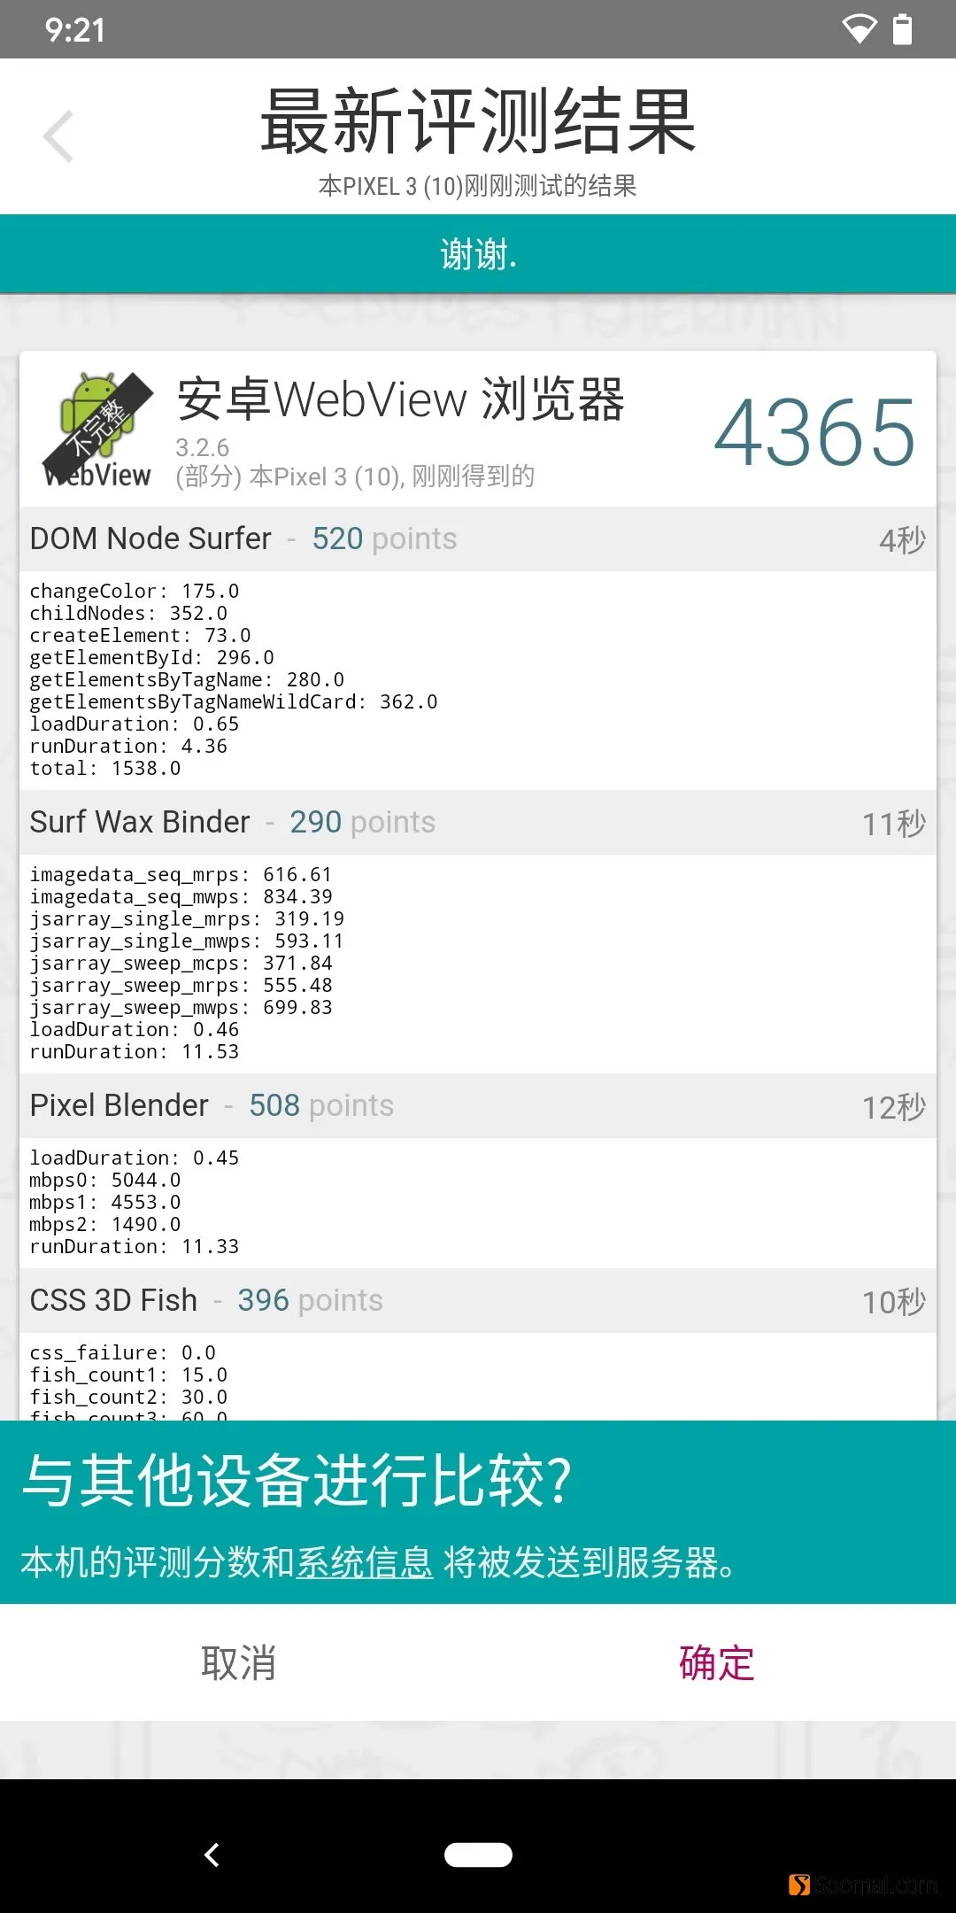The image size is (956, 1913).
Task: Tap the home pill navigation button
Action: [478, 1855]
